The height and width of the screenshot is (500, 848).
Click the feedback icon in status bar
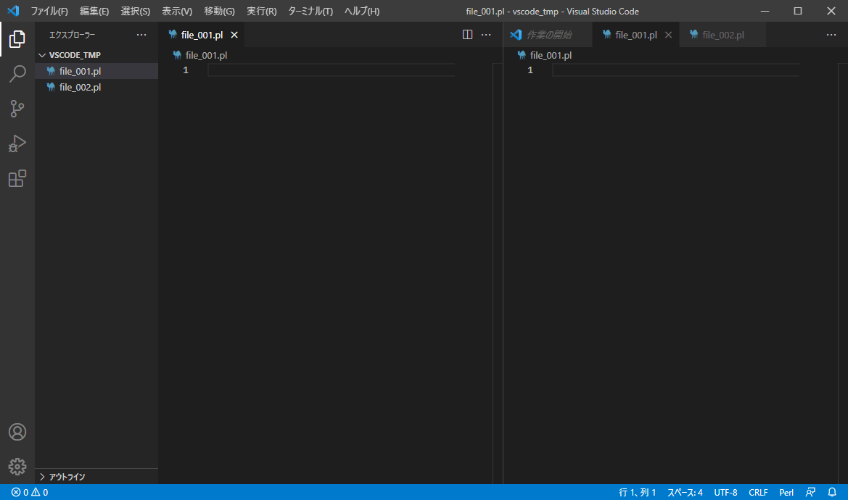pyautogui.click(x=810, y=492)
